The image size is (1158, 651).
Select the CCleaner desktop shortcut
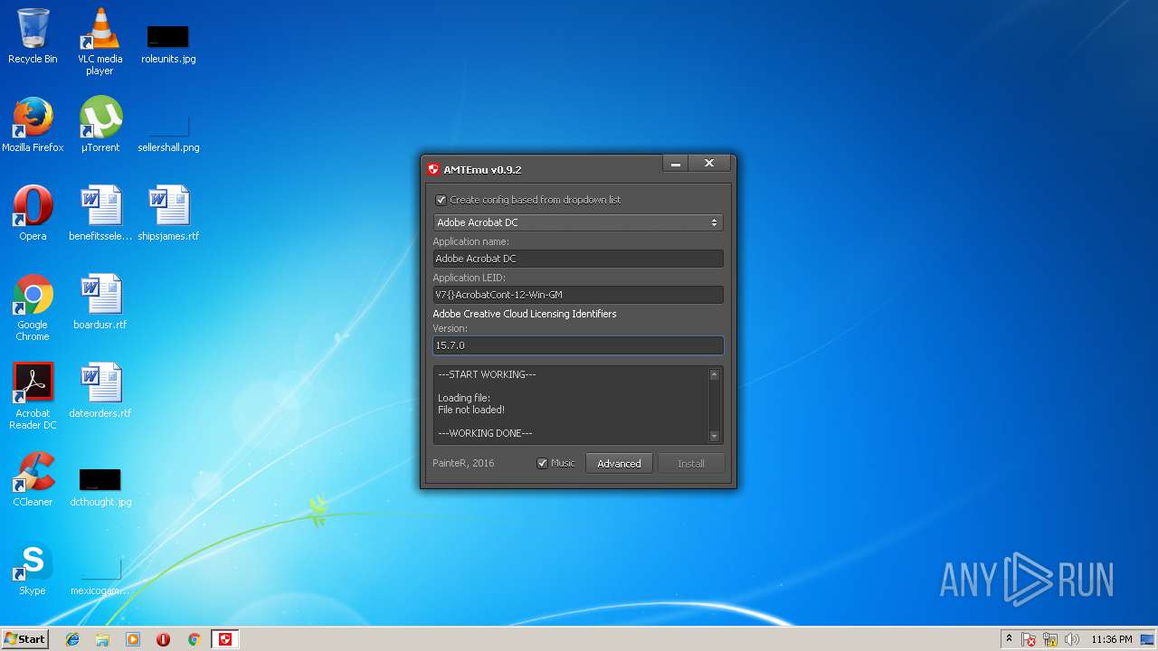click(x=33, y=479)
